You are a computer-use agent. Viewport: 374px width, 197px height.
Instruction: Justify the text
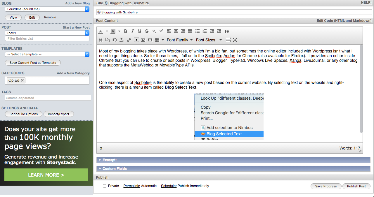[190, 31]
